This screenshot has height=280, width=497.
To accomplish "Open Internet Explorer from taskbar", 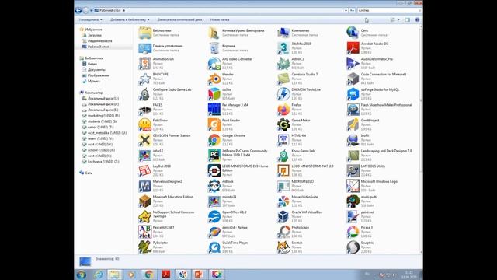I will tap(98, 275).
